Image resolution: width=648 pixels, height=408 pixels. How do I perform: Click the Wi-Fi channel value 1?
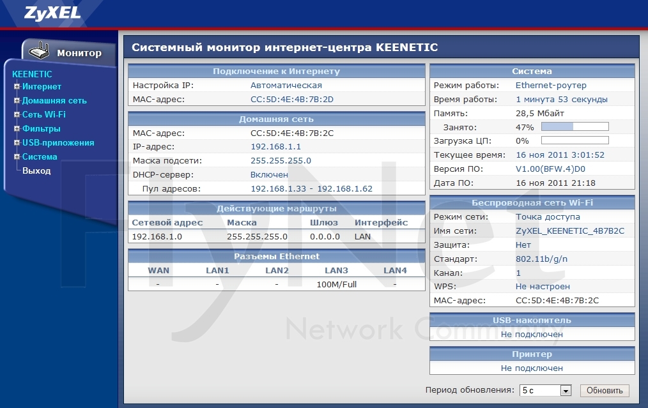(518, 273)
